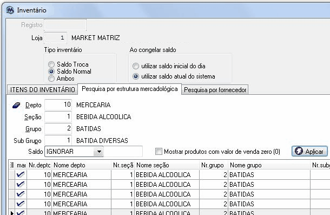Click BEBIDA ALCOOLICA label next to Seção field
This screenshot has width=330, height=215.
pyautogui.click(x=103, y=116)
